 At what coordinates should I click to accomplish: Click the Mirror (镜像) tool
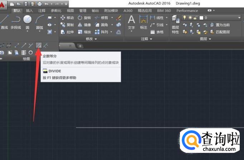tap(84, 25)
